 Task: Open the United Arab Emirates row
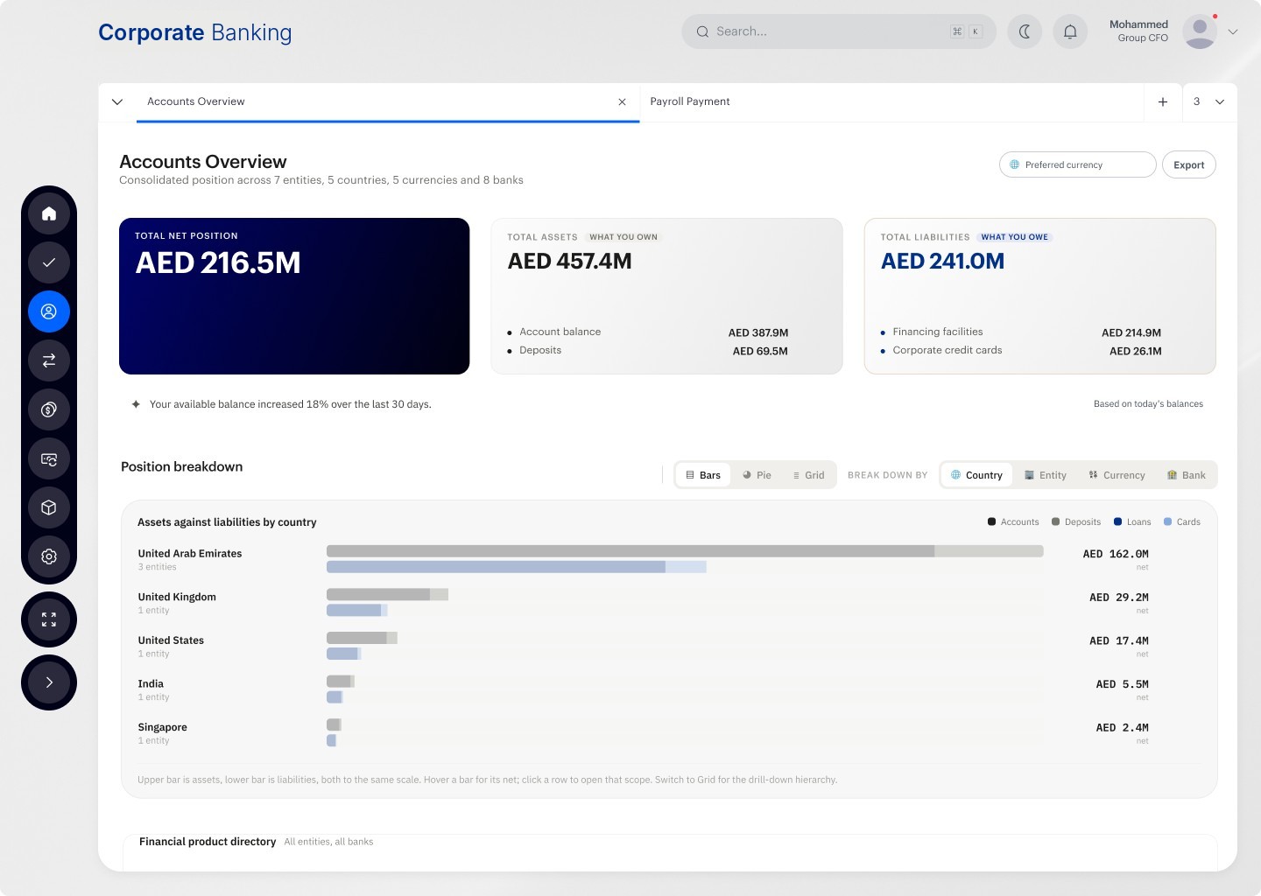coord(669,559)
